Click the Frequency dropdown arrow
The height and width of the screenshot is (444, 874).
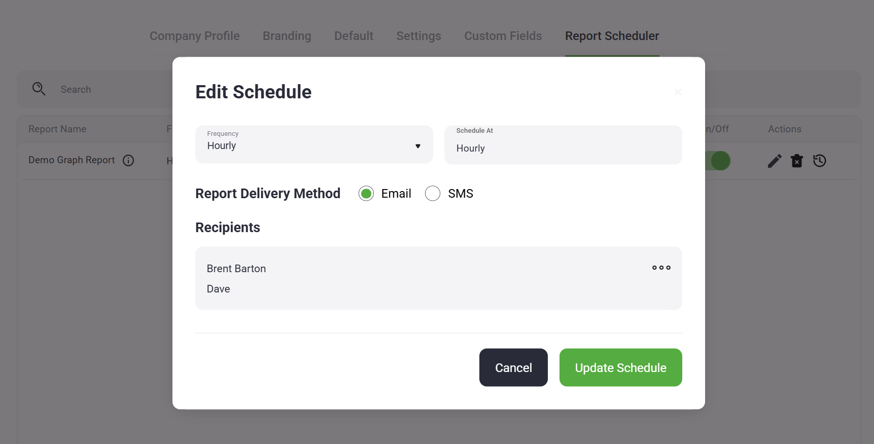pyautogui.click(x=418, y=146)
